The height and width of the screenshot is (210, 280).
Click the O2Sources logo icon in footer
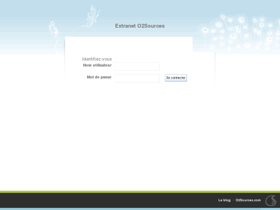(x=271, y=200)
